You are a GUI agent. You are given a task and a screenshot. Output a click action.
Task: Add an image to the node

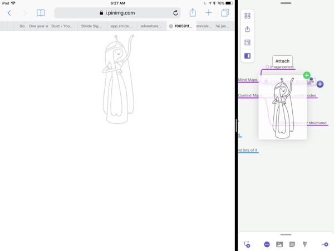tap(279, 244)
